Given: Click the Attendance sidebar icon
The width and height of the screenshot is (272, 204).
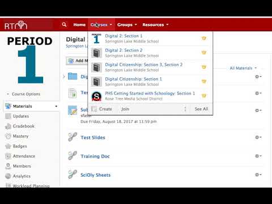Looking at the screenshot, I should click(8, 156).
